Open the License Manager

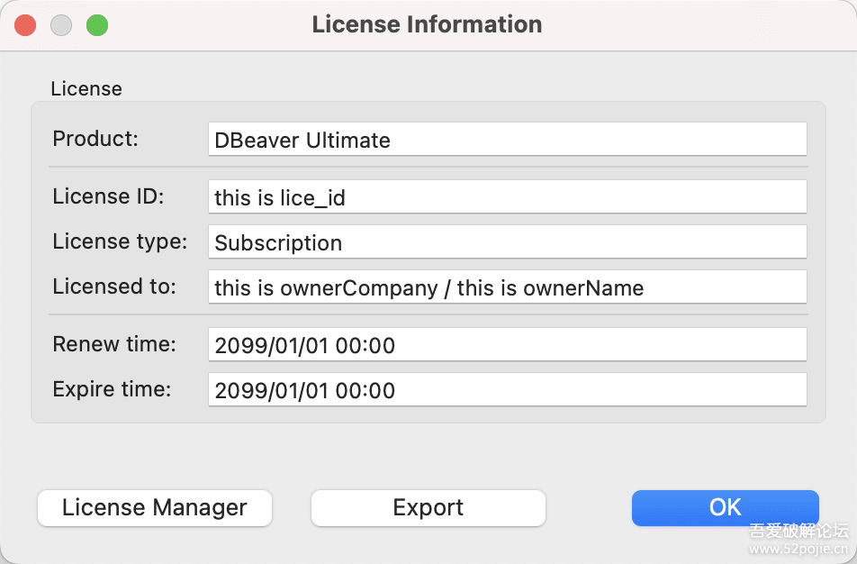click(x=154, y=507)
